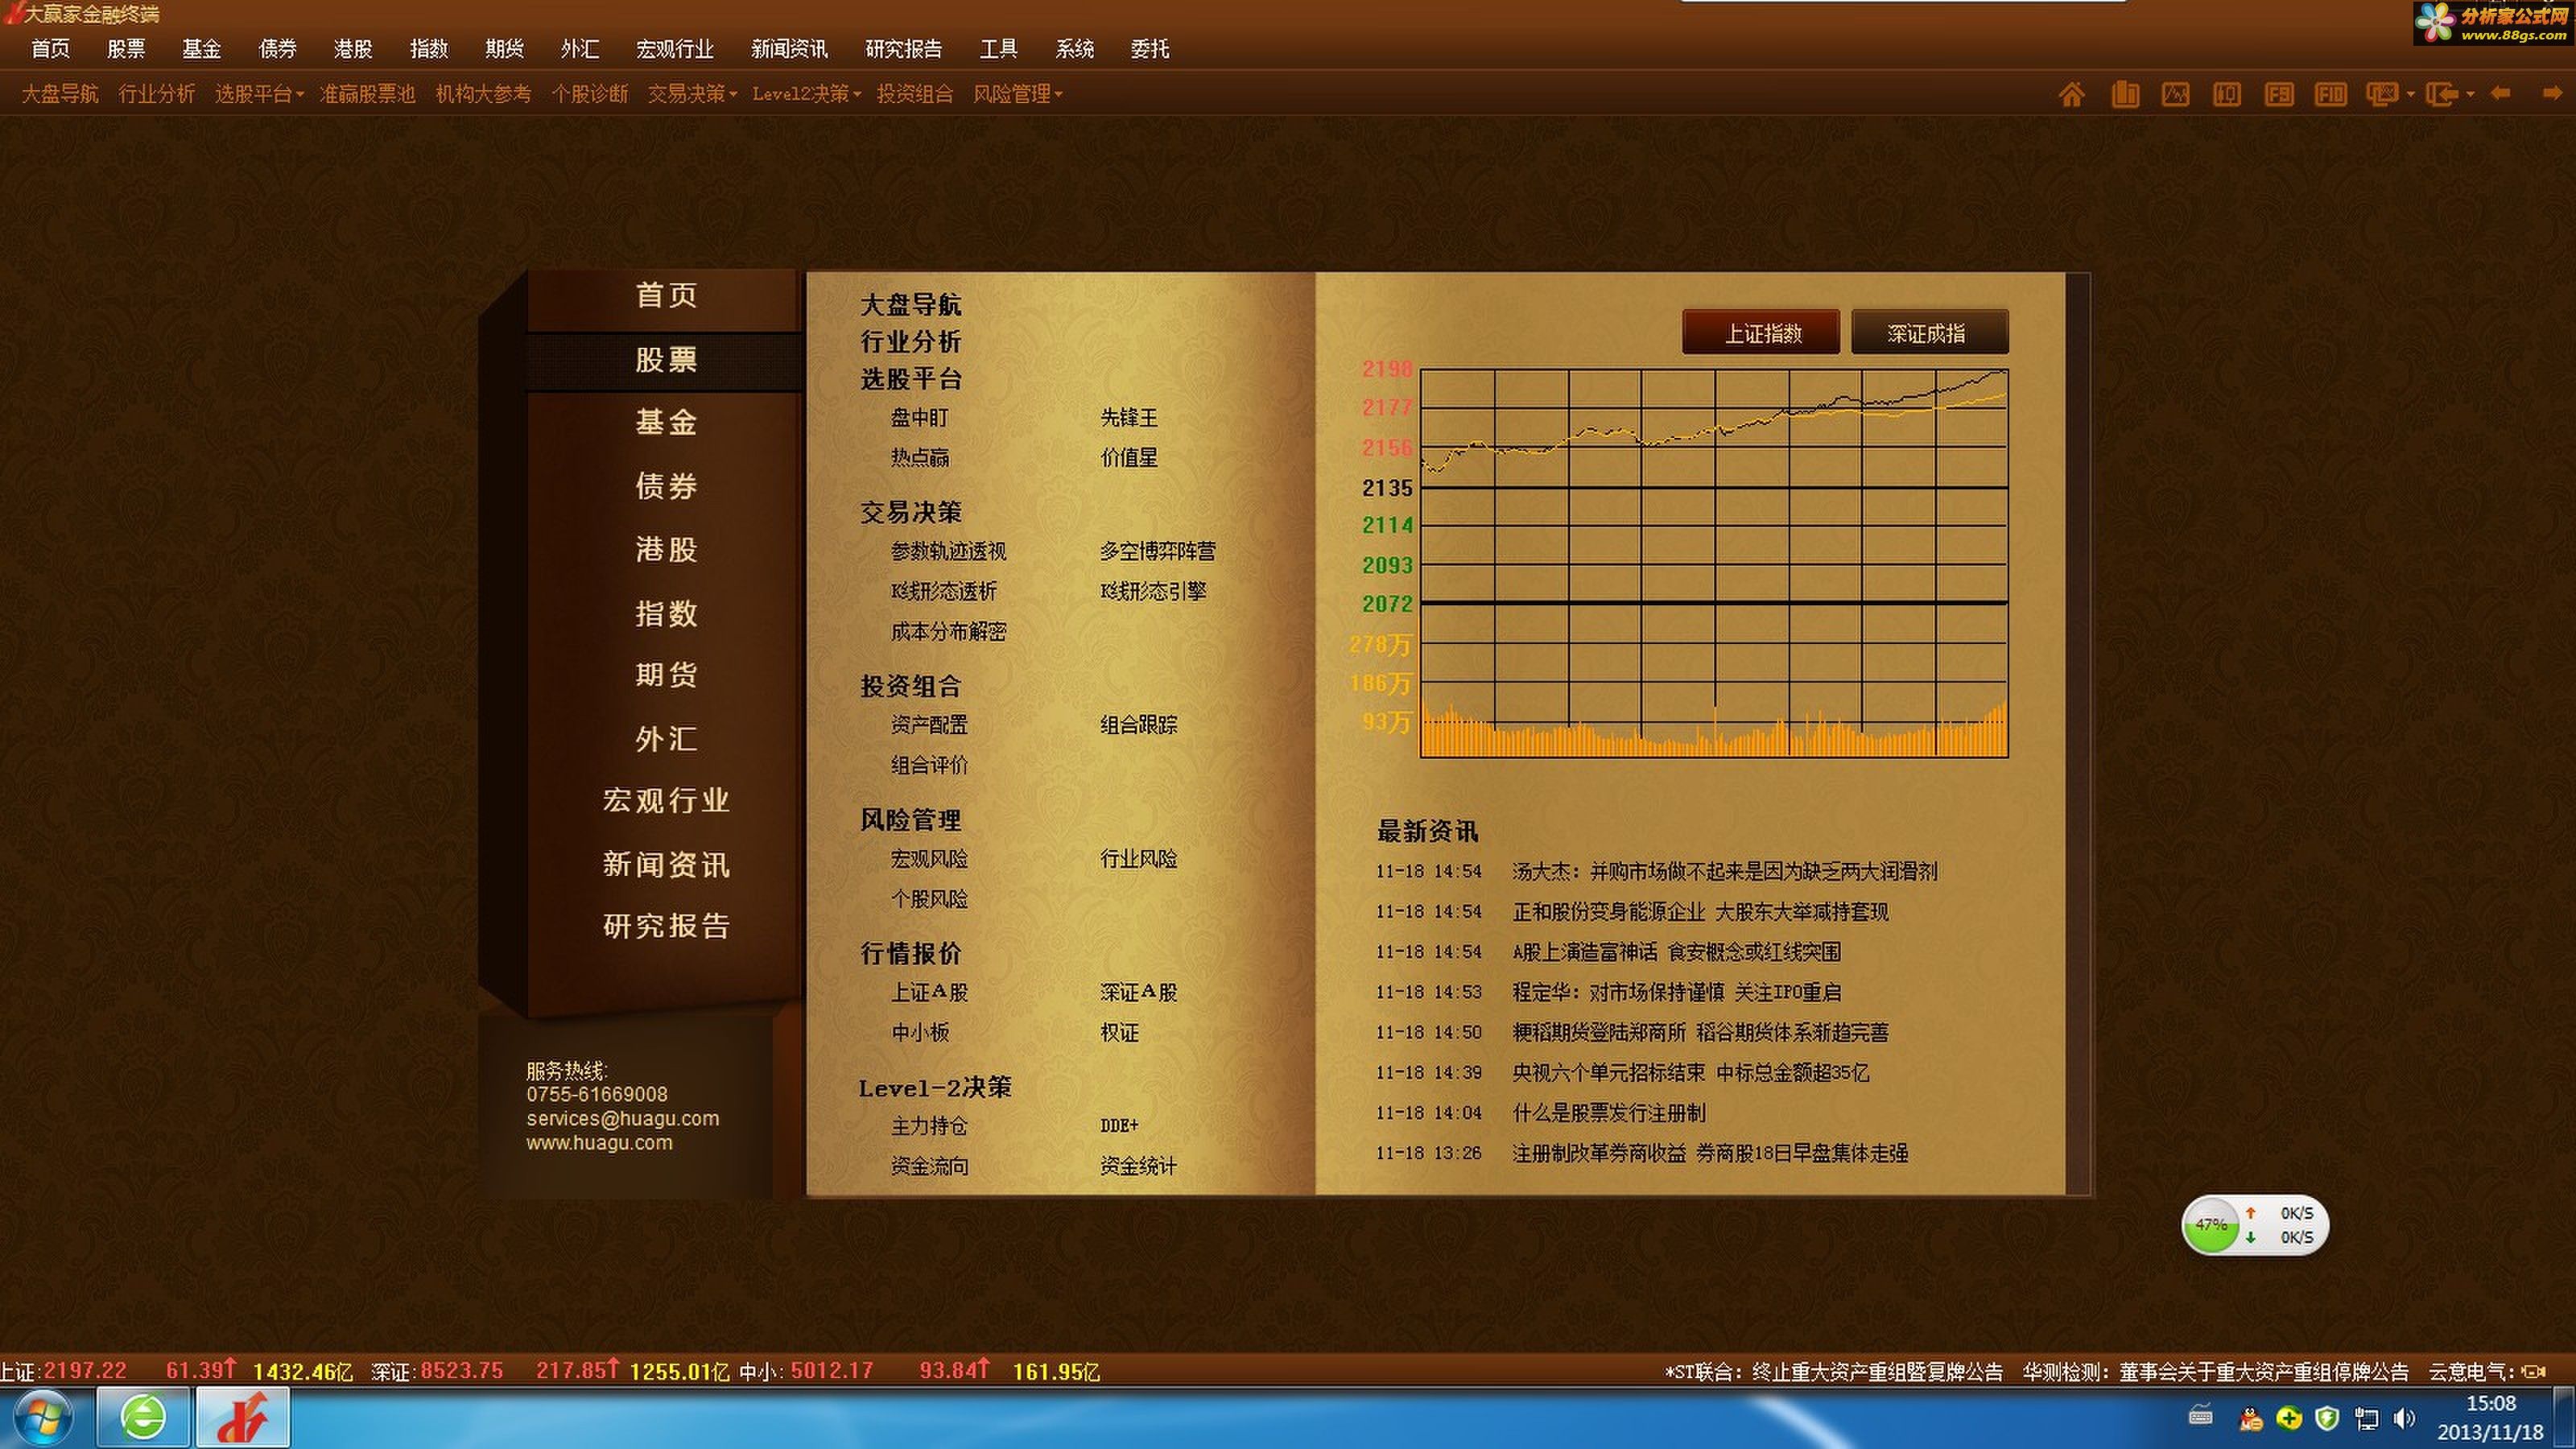Click the www.huagu.com website link

tap(599, 1143)
